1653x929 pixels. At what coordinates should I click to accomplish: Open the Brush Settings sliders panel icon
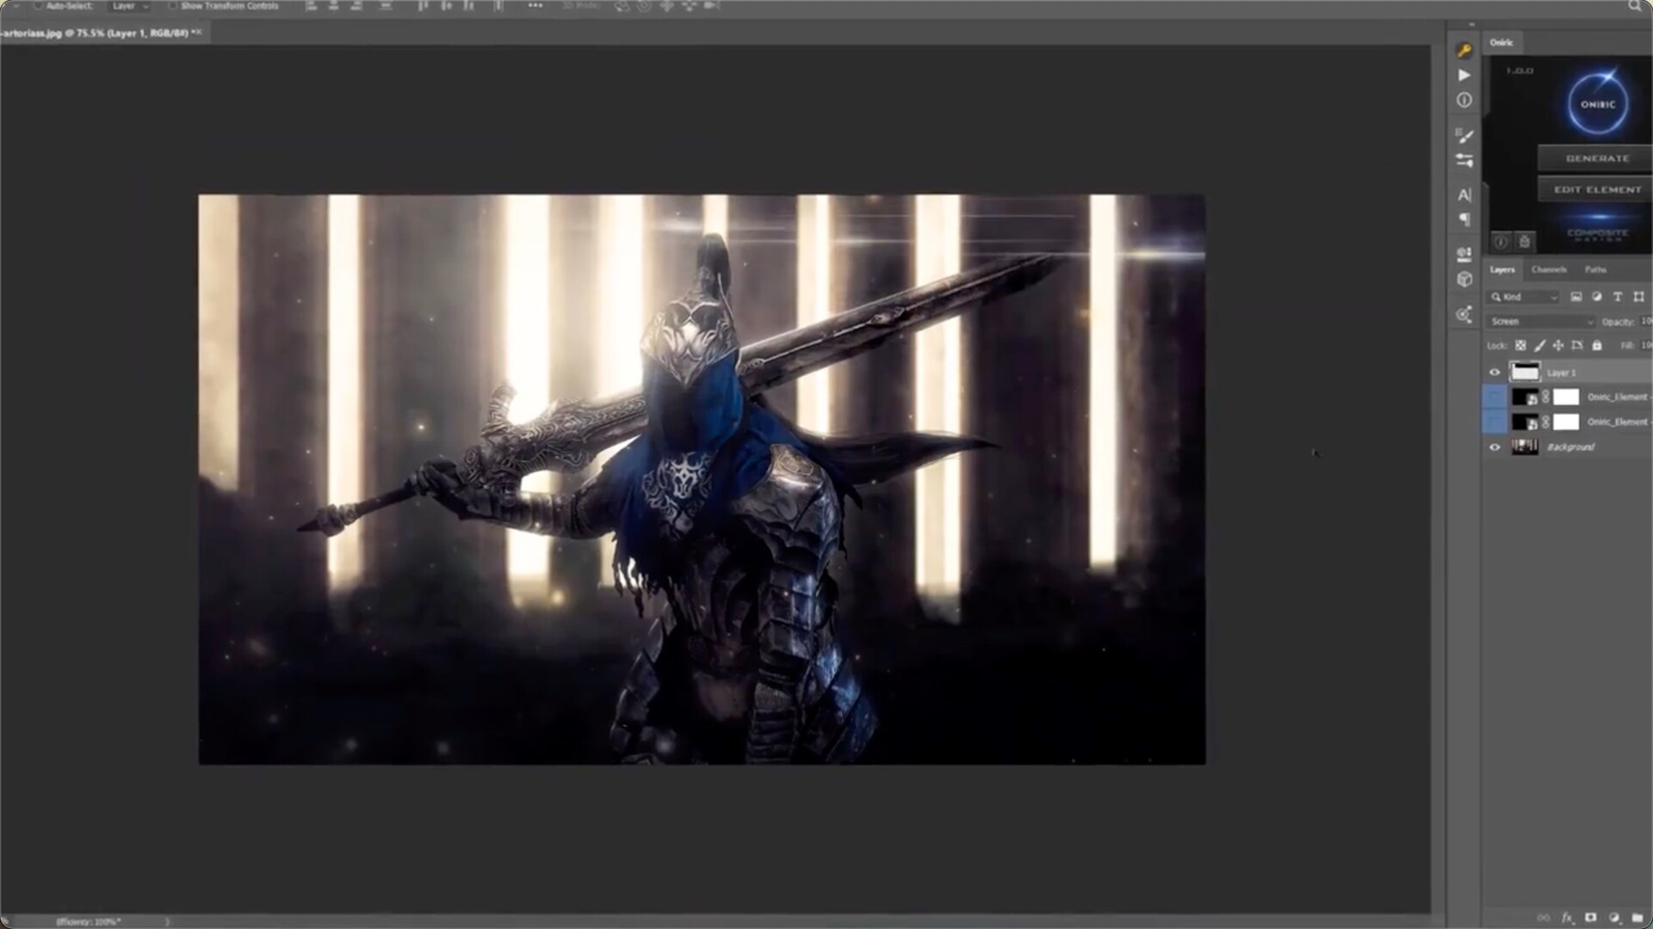pos(1464,160)
